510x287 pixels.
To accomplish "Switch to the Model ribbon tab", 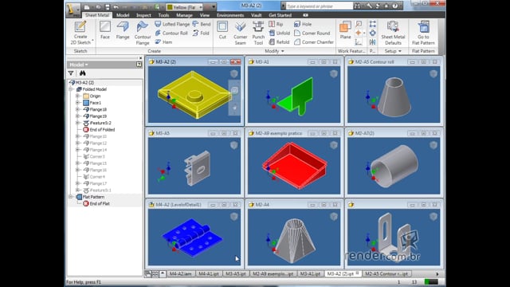I will click(x=123, y=15).
